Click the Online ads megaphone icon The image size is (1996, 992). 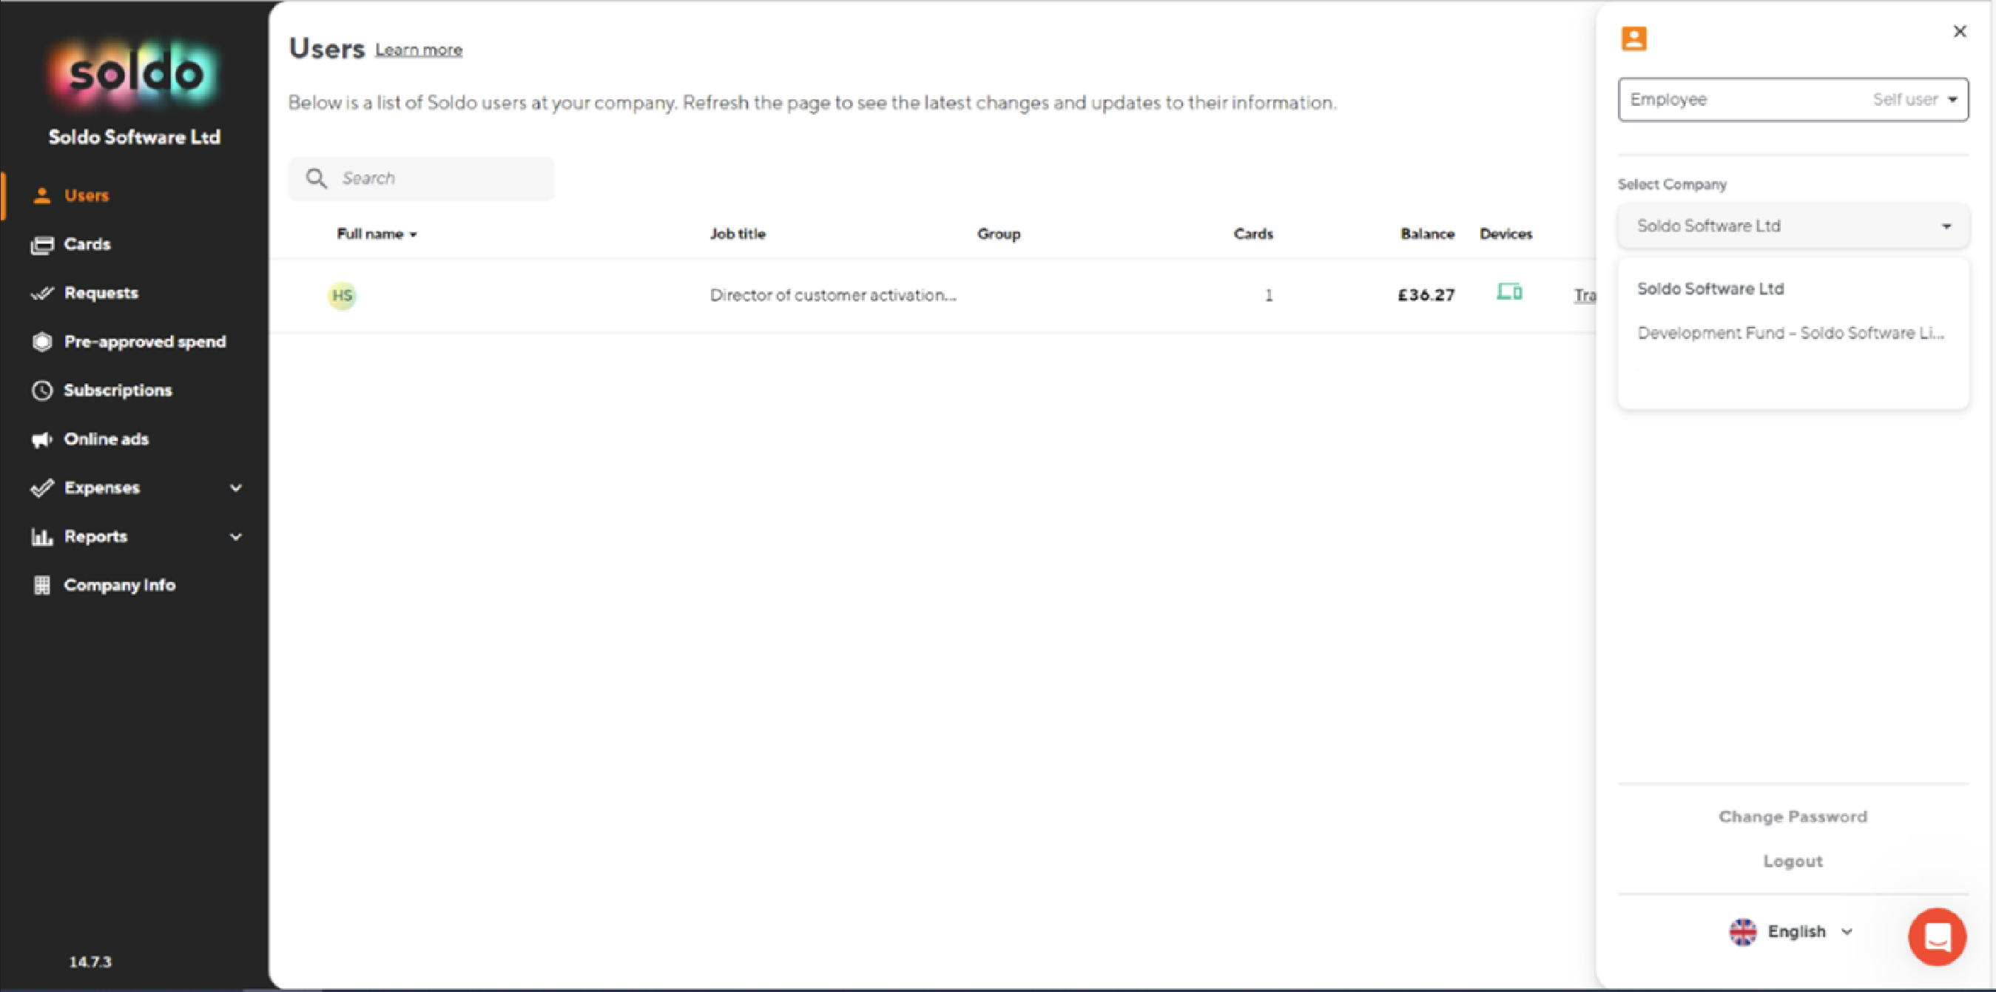(x=42, y=439)
